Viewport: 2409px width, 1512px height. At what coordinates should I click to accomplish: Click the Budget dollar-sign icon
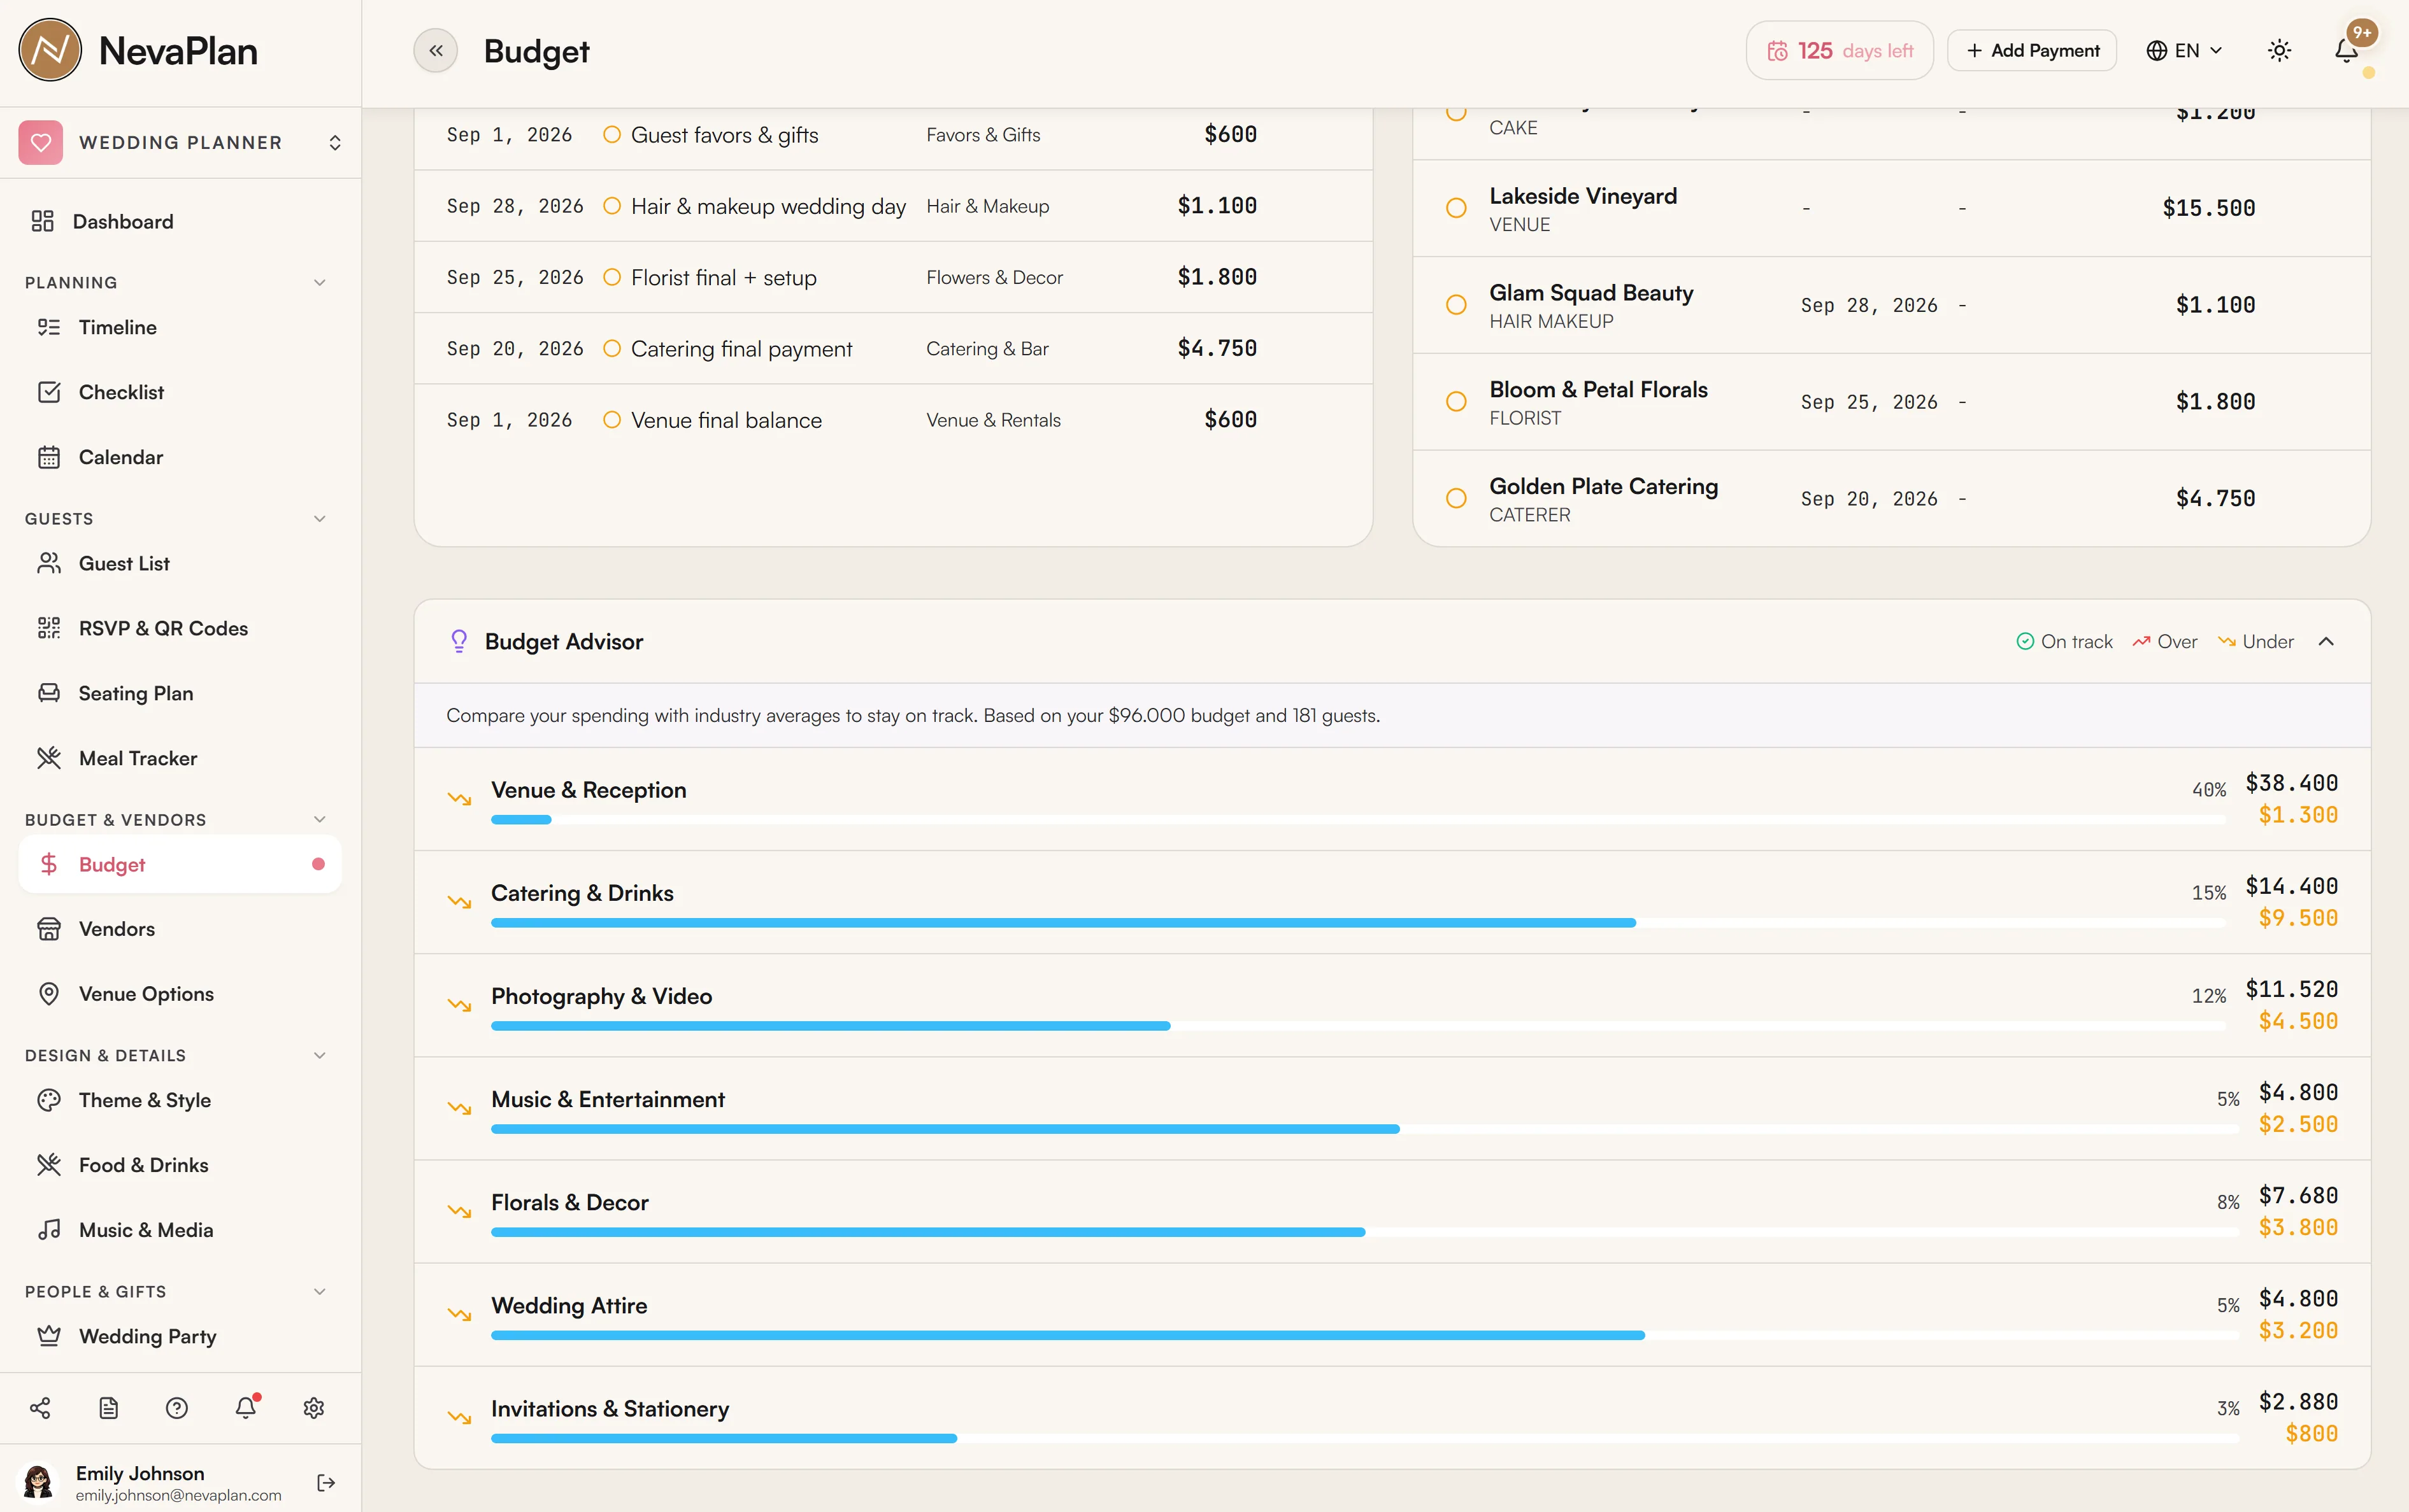point(49,865)
